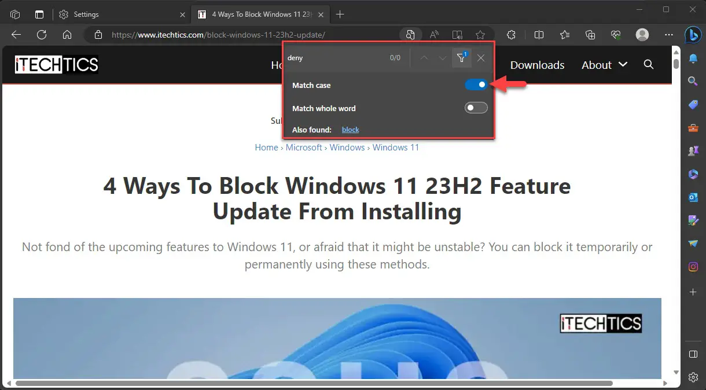
Task: Close the find on page bar
Action: [x=481, y=58]
